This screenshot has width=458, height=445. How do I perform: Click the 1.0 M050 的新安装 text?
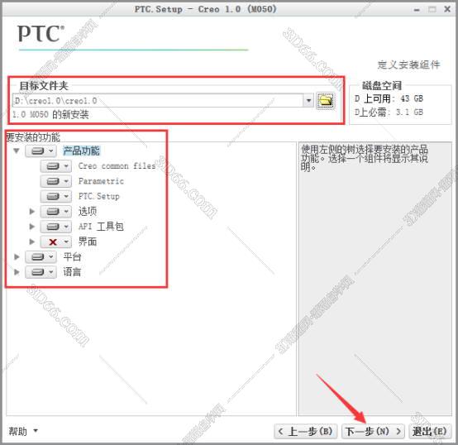[x=50, y=114]
